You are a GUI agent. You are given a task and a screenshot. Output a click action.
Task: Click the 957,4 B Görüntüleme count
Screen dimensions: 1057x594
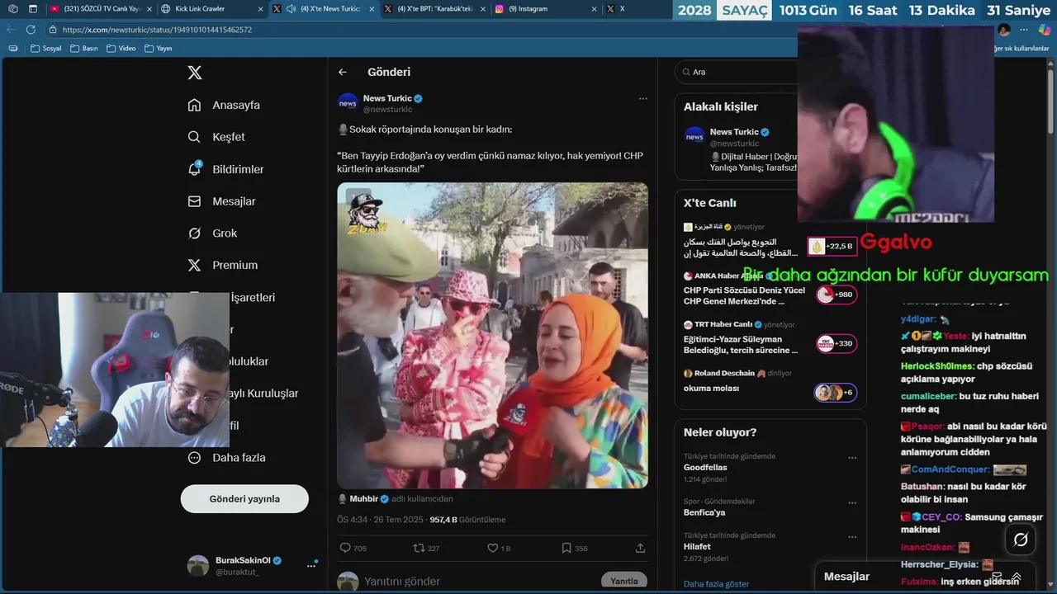[467, 520]
